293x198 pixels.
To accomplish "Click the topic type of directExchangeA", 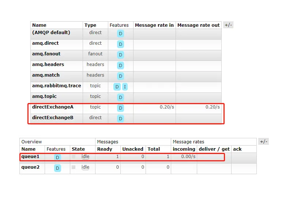I will [95, 107].
